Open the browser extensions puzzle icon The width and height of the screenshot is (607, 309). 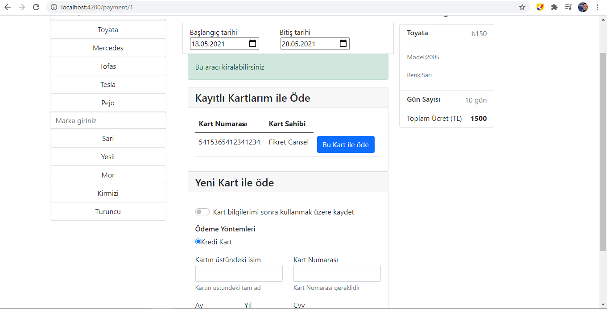554,7
